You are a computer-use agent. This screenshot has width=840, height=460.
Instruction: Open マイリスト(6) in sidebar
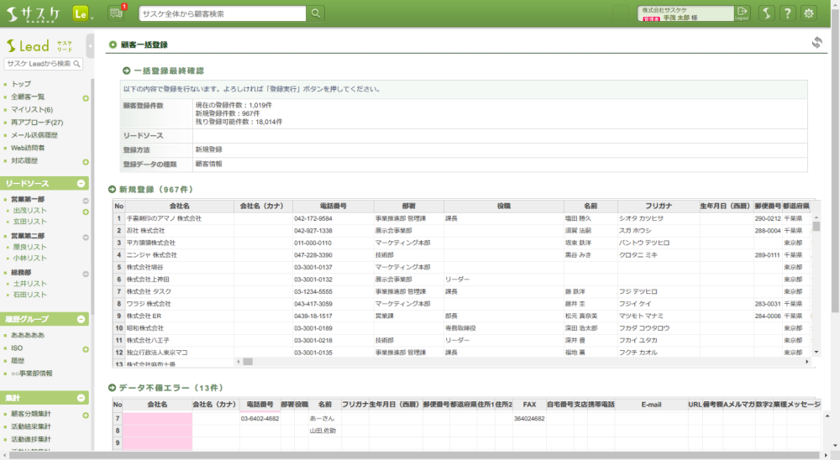32,110
